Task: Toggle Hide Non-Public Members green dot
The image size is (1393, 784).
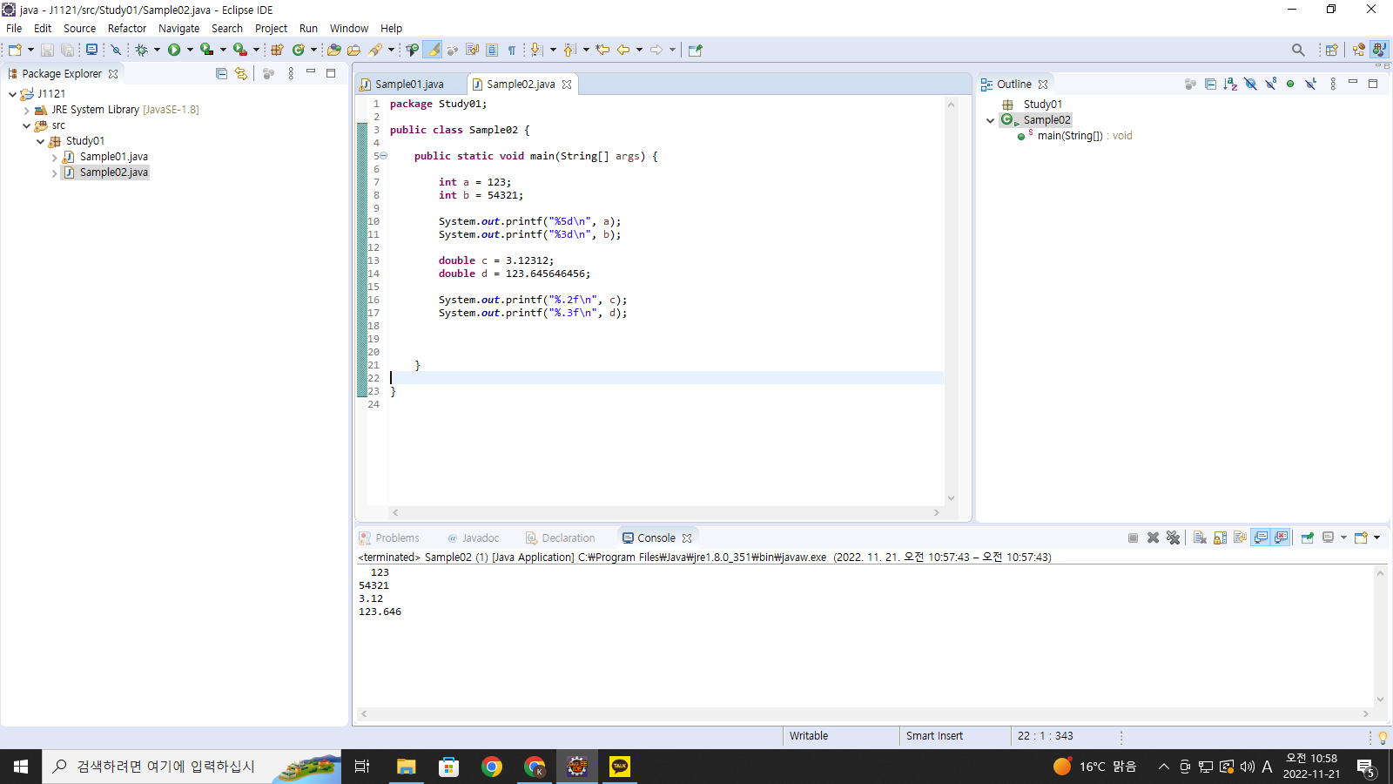Action: click(1290, 84)
